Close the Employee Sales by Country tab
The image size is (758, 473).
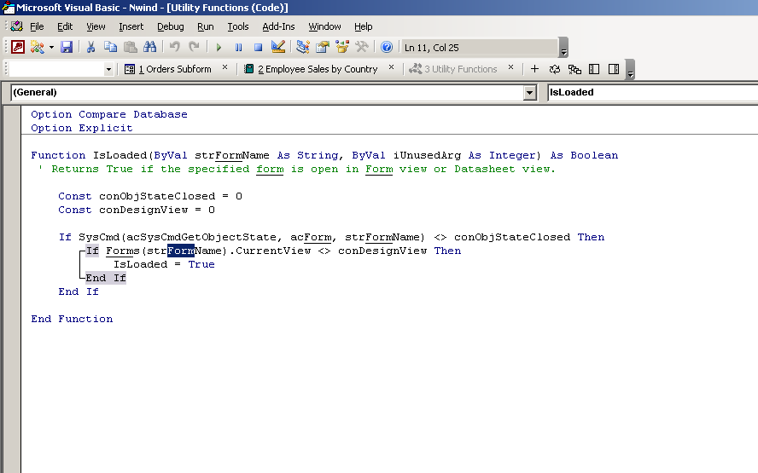click(x=391, y=67)
